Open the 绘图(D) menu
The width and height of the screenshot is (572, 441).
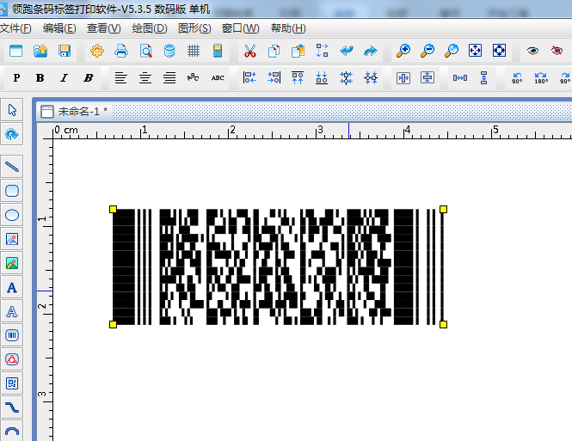[150, 28]
